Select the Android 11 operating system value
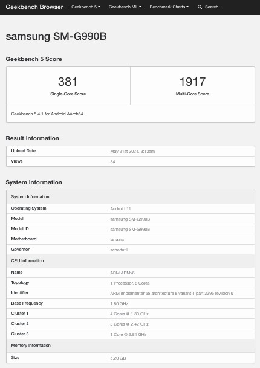The height and width of the screenshot is (368, 260). [120, 208]
